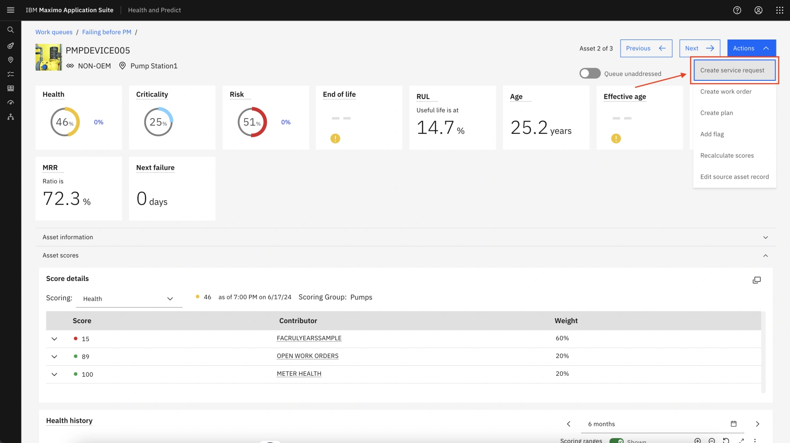790x443 pixels.
Task: Click the End of life warning icon
Action: click(x=335, y=139)
